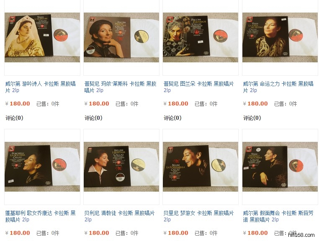This screenshot has width=319, height=241.
Task: Open the La Forza del Destino album thumbnail
Action: (280, 37)
